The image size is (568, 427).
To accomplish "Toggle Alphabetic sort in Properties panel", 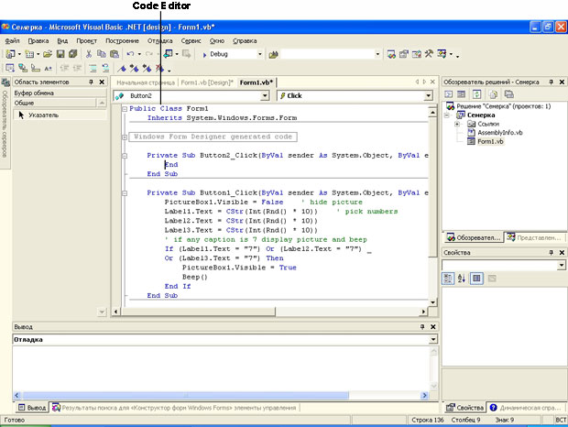I will pyautogui.click(x=462, y=279).
